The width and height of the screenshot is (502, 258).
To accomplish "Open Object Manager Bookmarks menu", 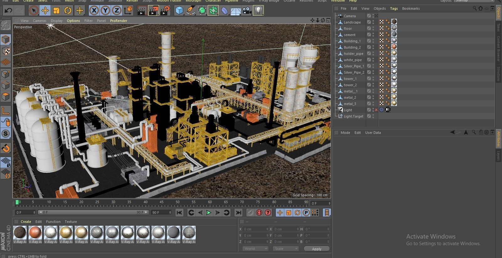I will [x=411, y=8].
